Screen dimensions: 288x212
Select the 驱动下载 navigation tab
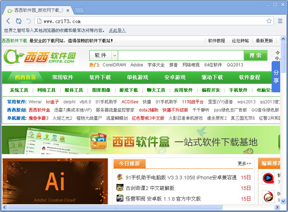coord(212,77)
